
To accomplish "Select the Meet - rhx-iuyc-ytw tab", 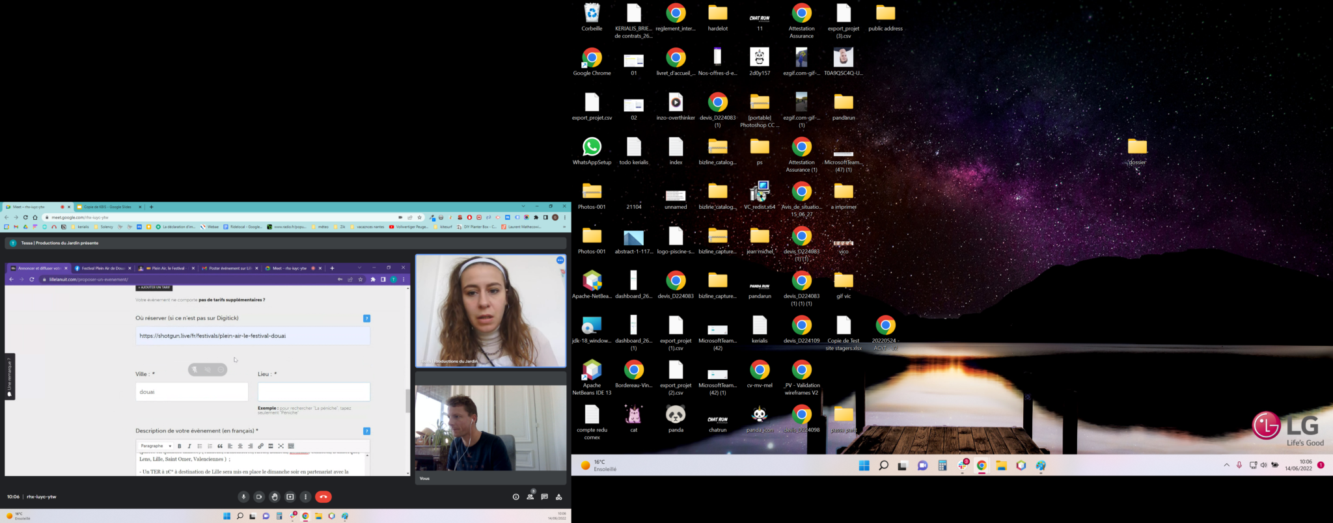I will [x=29, y=207].
